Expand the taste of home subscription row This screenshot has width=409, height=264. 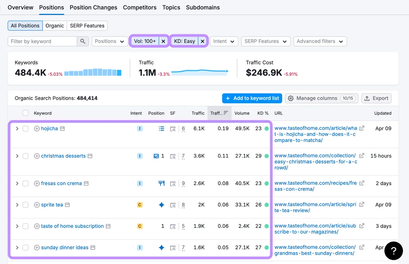tap(17, 226)
